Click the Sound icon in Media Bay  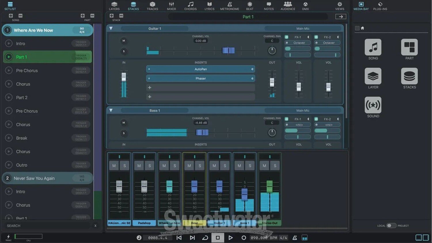[x=373, y=105]
